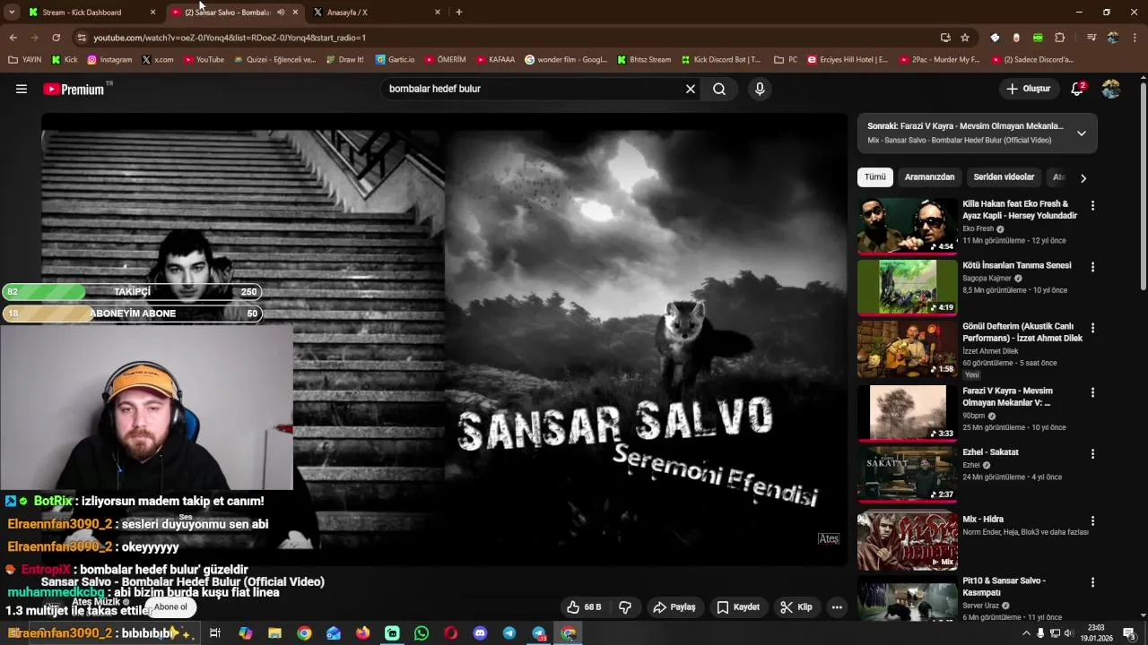Click the browser address bar URL

click(230, 38)
